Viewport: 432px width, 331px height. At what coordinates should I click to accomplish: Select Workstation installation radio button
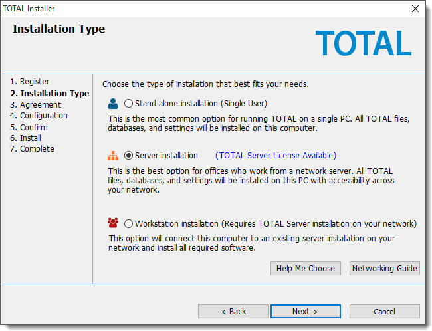(x=128, y=224)
